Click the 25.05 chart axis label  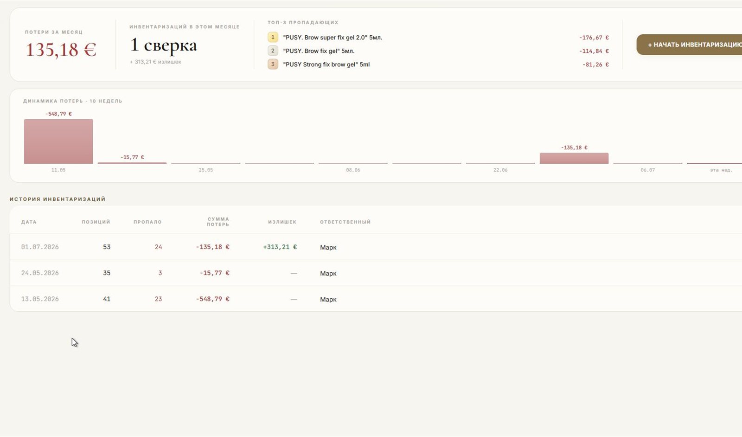pos(206,170)
